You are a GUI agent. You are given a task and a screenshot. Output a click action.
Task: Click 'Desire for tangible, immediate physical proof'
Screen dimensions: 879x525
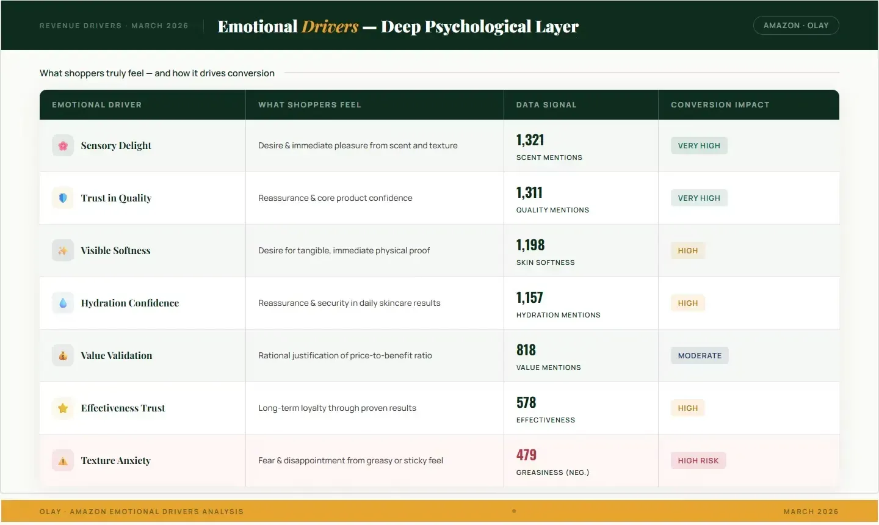[x=344, y=251]
